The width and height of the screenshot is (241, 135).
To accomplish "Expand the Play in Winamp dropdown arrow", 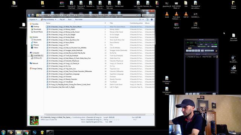I will [x=55, y=19].
